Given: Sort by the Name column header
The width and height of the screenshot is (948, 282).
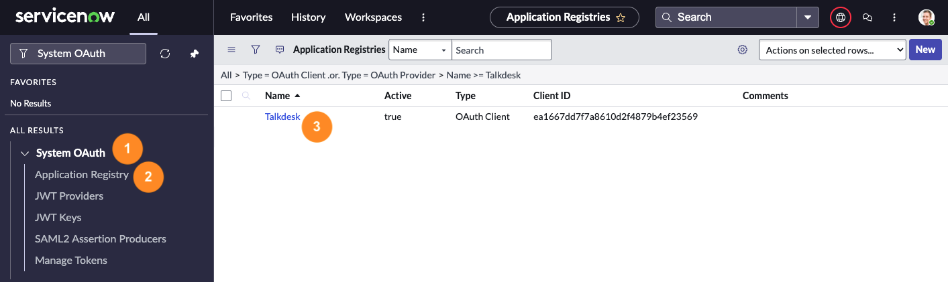Looking at the screenshot, I should pyautogui.click(x=277, y=96).
